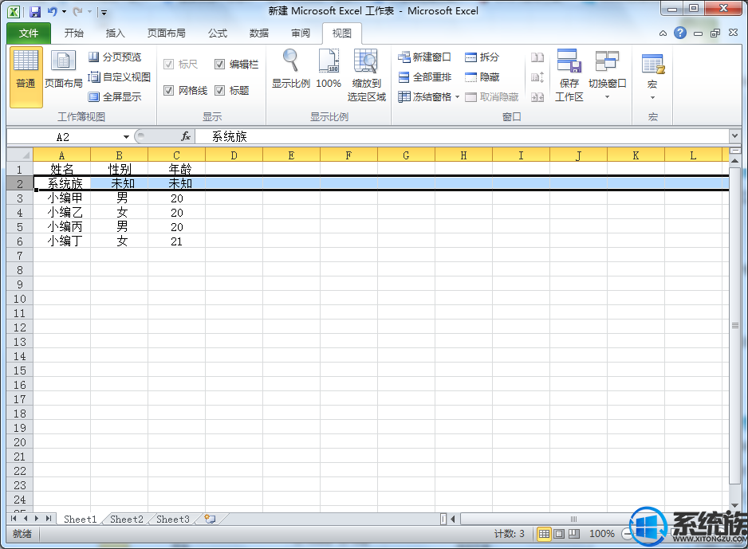The image size is (748, 549).
Task: Switch to the 审阅 Review tab
Action: 301,33
